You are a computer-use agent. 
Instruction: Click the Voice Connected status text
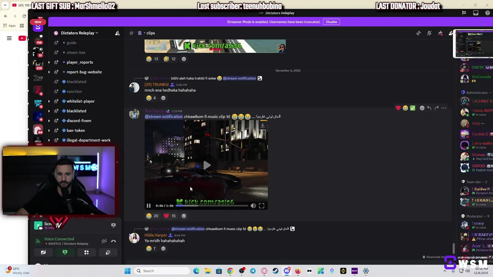pyautogui.click(x=59, y=239)
